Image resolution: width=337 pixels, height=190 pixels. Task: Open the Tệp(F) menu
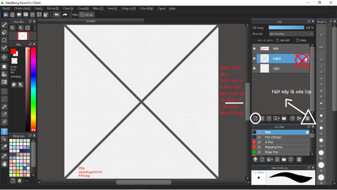click(6, 8)
